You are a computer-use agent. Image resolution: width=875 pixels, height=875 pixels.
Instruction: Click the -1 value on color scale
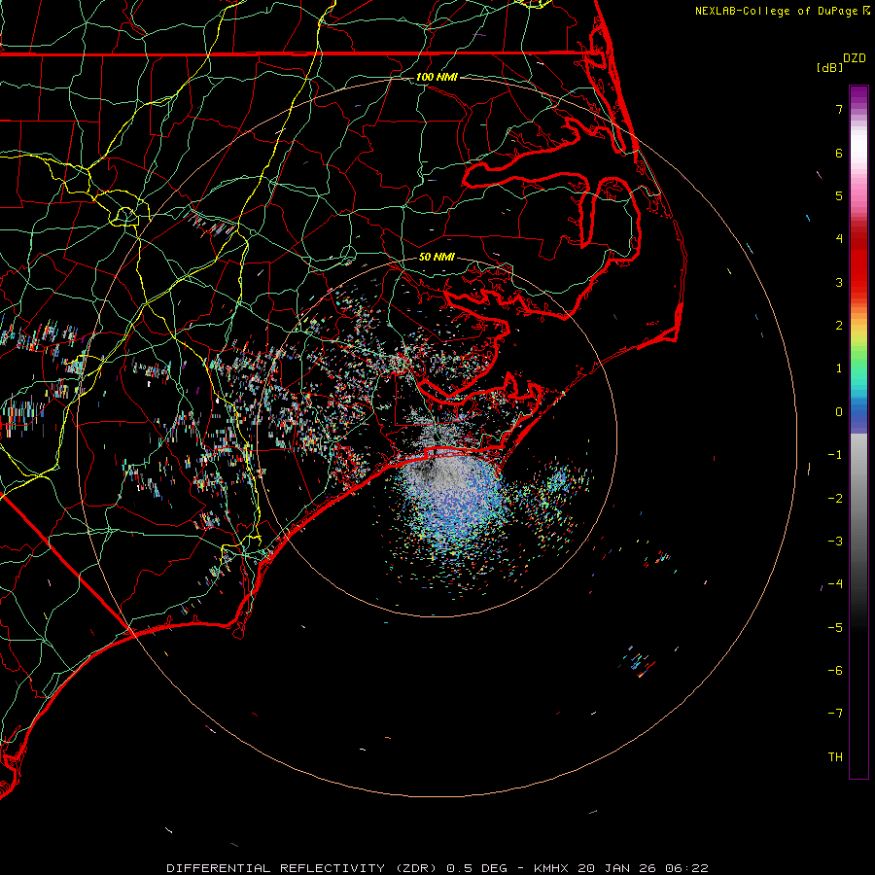835,455
